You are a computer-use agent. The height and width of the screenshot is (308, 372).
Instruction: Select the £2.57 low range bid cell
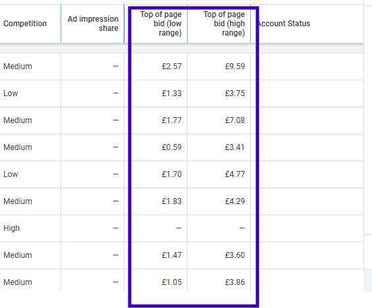tap(172, 66)
